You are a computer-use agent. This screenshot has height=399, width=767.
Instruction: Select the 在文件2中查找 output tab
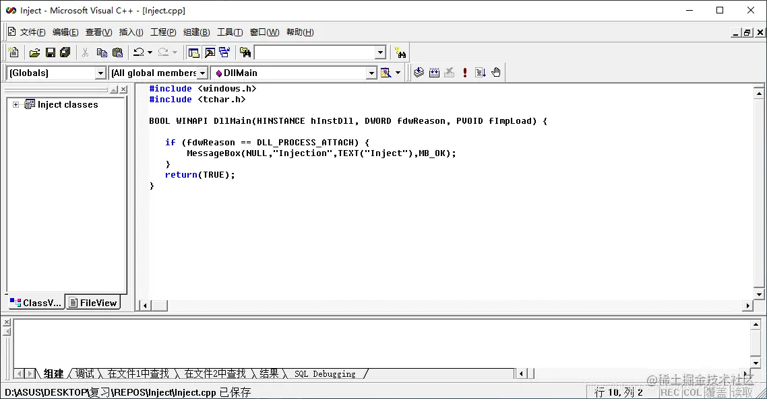(215, 373)
